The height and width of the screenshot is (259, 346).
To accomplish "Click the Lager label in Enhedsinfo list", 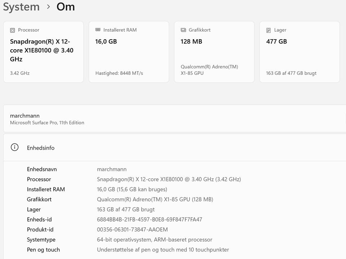I will [x=34, y=209].
